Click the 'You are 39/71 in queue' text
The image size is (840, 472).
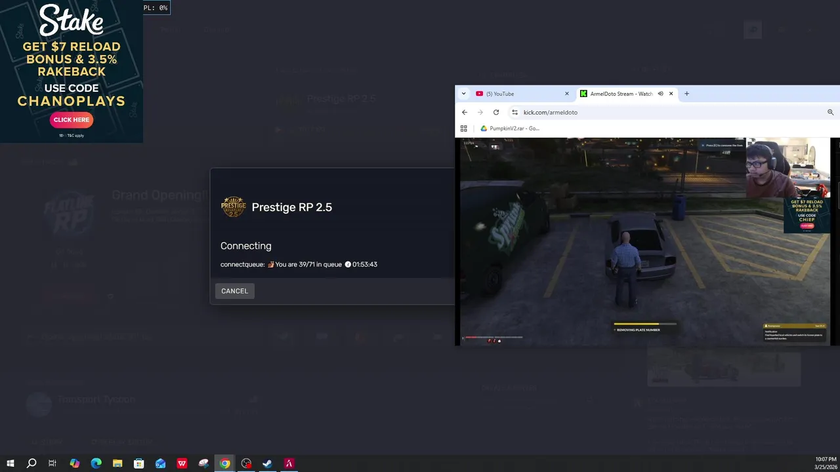pos(308,264)
